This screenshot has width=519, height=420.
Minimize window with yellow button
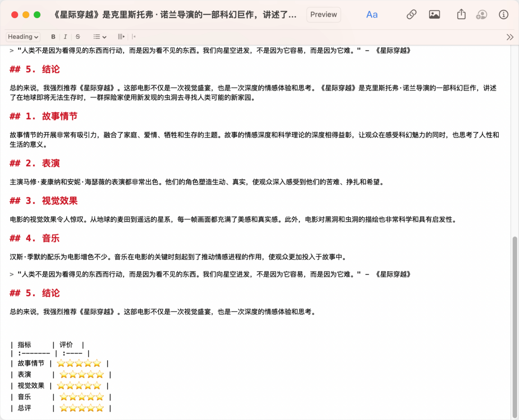(x=26, y=14)
